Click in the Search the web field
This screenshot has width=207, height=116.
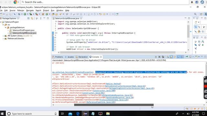[x=105, y=2]
